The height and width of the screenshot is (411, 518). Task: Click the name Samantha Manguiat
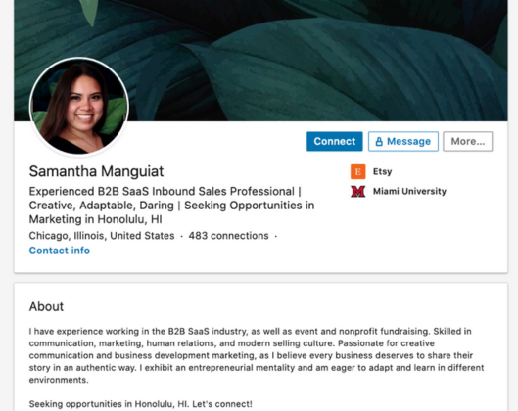pos(96,171)
